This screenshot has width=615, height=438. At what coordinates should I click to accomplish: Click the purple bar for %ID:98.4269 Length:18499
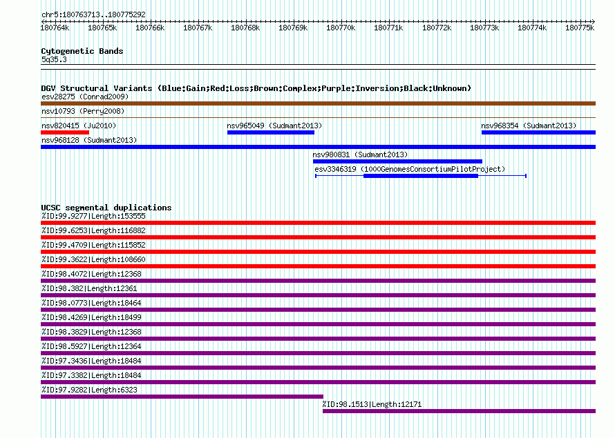click(318, 324)
